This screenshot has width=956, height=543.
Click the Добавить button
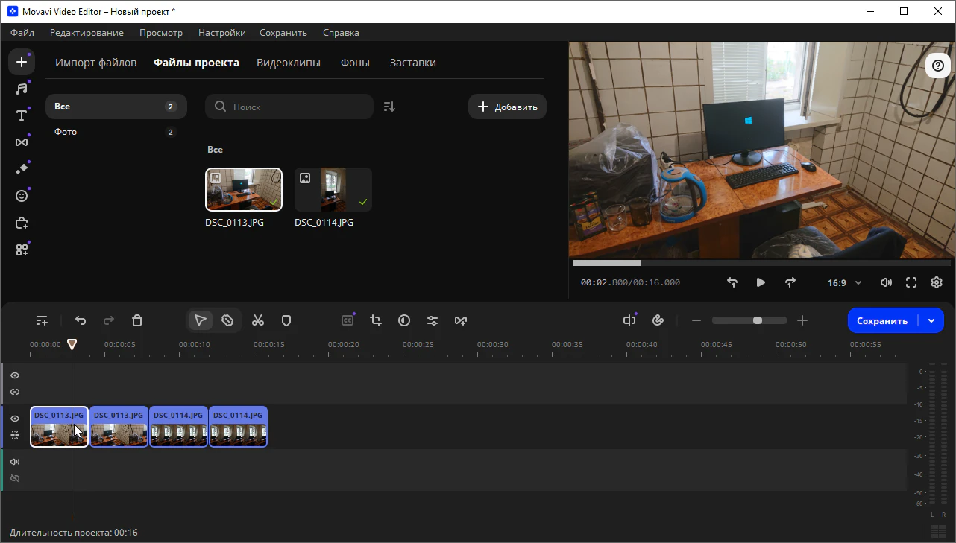pos(507,107)
